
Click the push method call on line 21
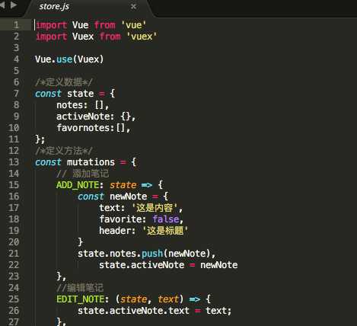click(152, 254)
